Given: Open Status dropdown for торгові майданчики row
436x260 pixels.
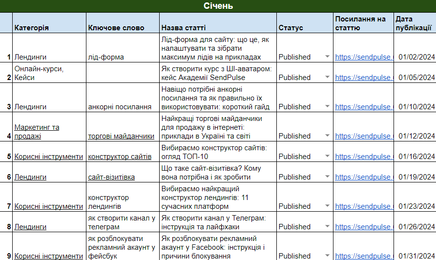Looking at the screenshot, I should click(327, 136).
